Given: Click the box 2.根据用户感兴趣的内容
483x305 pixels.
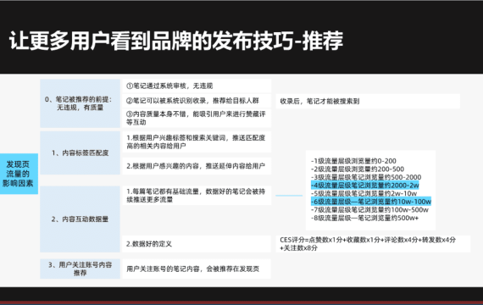Looking at the screenshot, I should tap(197, 166).
